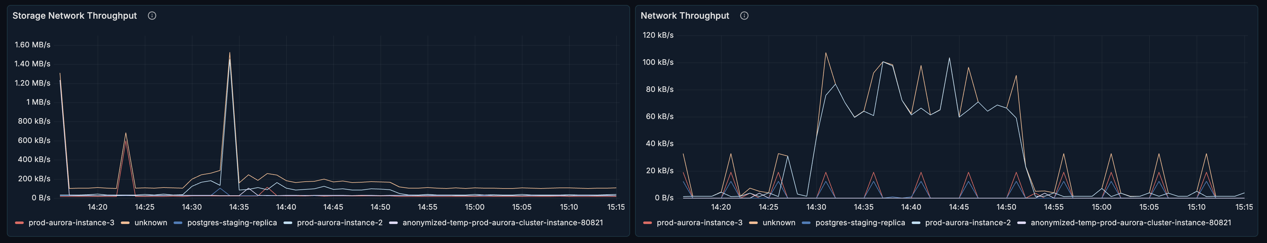Toggle prod-aurora-instance-2 in Storage Network Throughput legend
Screen dimensions: 1267x243
point(333,223)
